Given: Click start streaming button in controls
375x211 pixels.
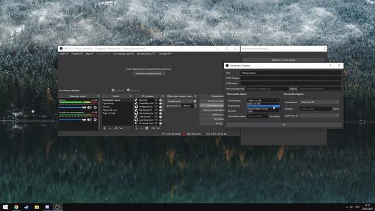Looking at the screenshot, I should [x=212, y=101].
